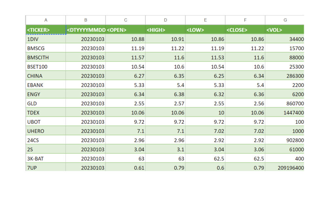Viewport: 336px width, 197px height.
Task: Click TDEX low value 10
Action: (x=205, y=113)
